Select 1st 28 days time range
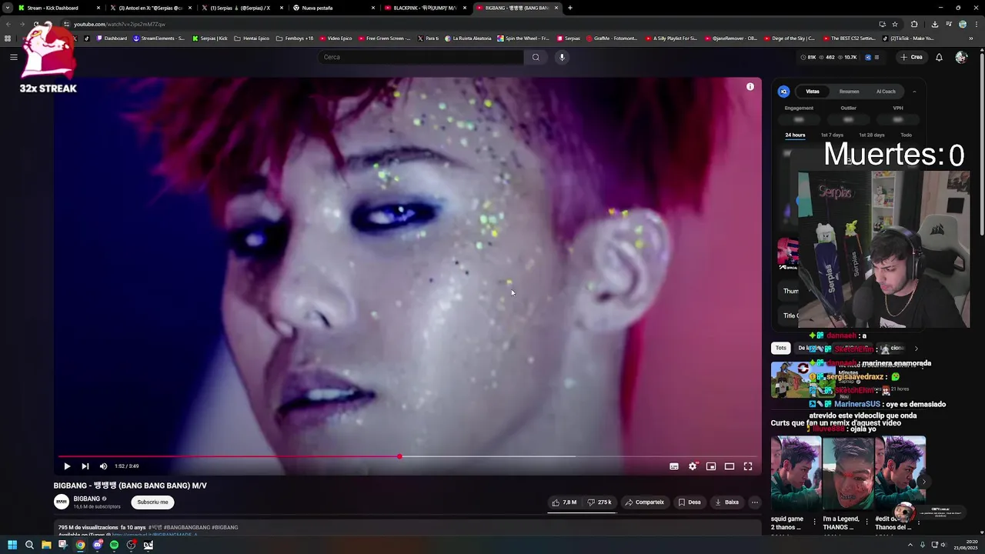Viewport: 985px width, 554px height. (x=872, y=135)
